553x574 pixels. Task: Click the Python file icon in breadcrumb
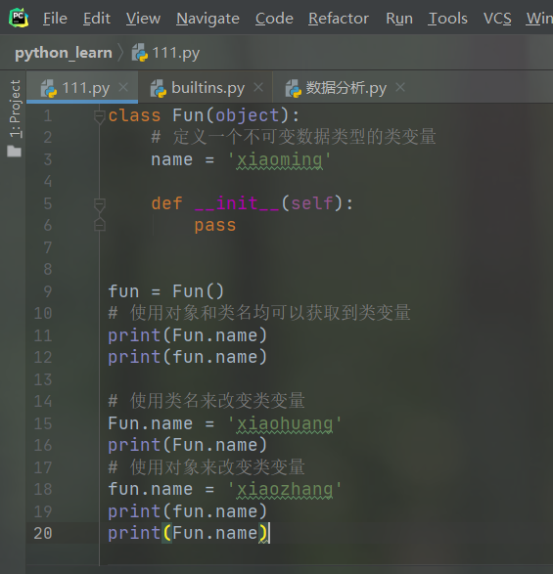(x=140, y=53)
